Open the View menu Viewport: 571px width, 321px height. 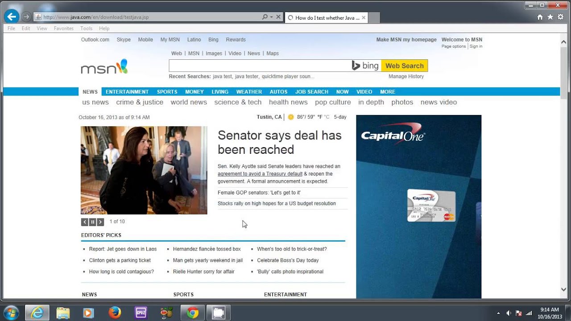pos(42,29)
